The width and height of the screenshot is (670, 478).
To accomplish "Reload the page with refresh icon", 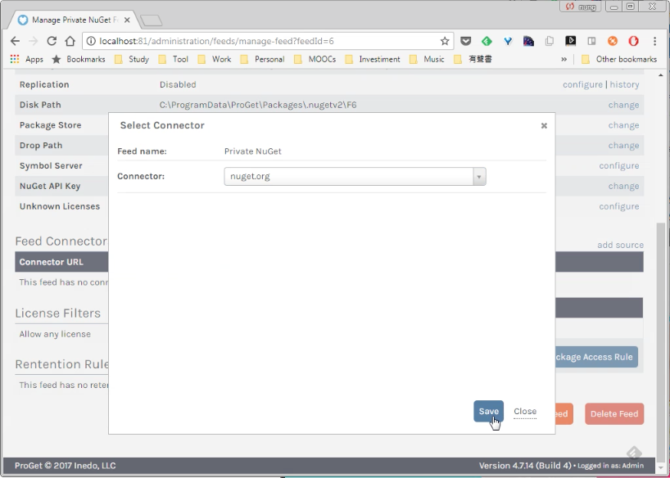I will [x=52, y=41].
